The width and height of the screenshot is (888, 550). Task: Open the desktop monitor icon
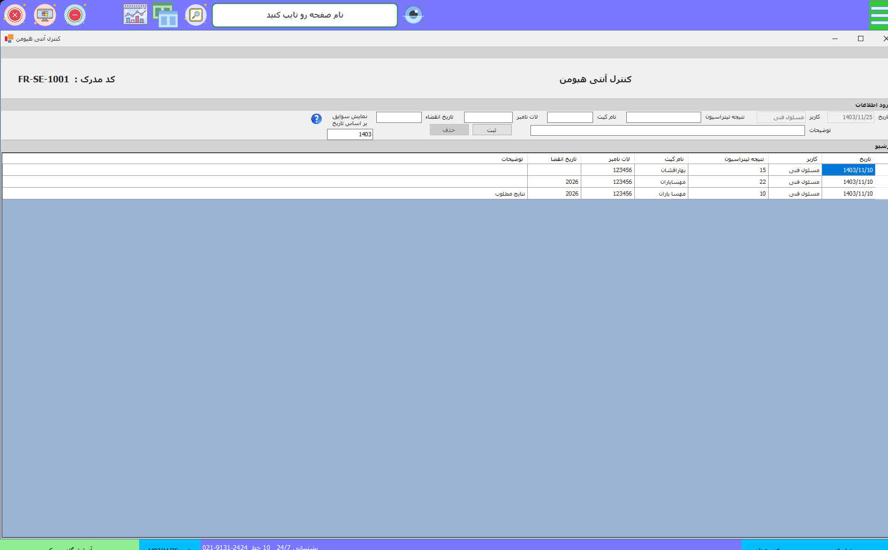tap(45, 15)
